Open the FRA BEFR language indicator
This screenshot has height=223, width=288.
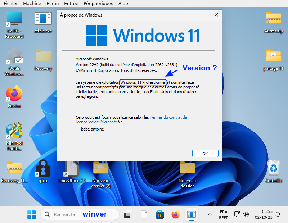point(224,215)
